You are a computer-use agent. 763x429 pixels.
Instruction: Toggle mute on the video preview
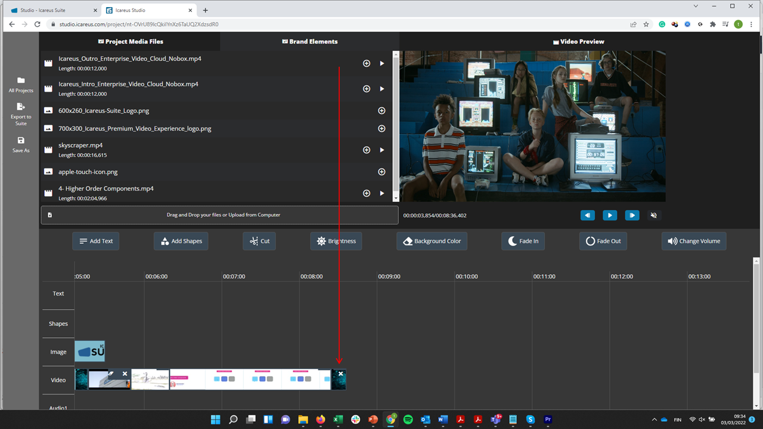(x=653, y=216)
